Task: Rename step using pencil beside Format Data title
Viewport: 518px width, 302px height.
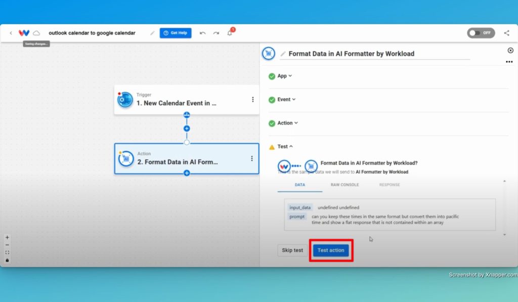Action: pos(283,54)
